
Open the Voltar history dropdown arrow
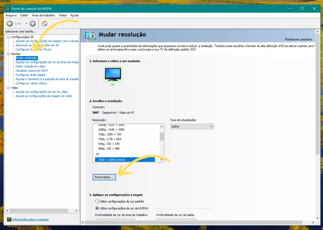[x=26, y=24]
